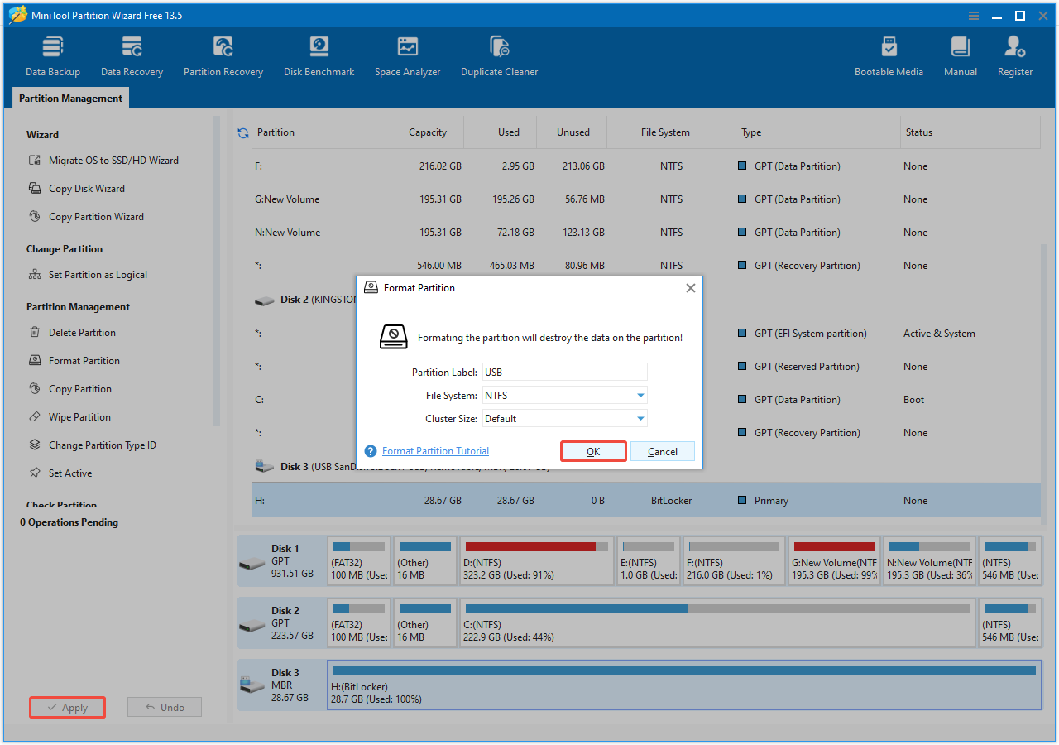Viewport: 1059px width, 745px height.
Task: Open the Format Partition Tutorial link
Action: coord(435,450)
